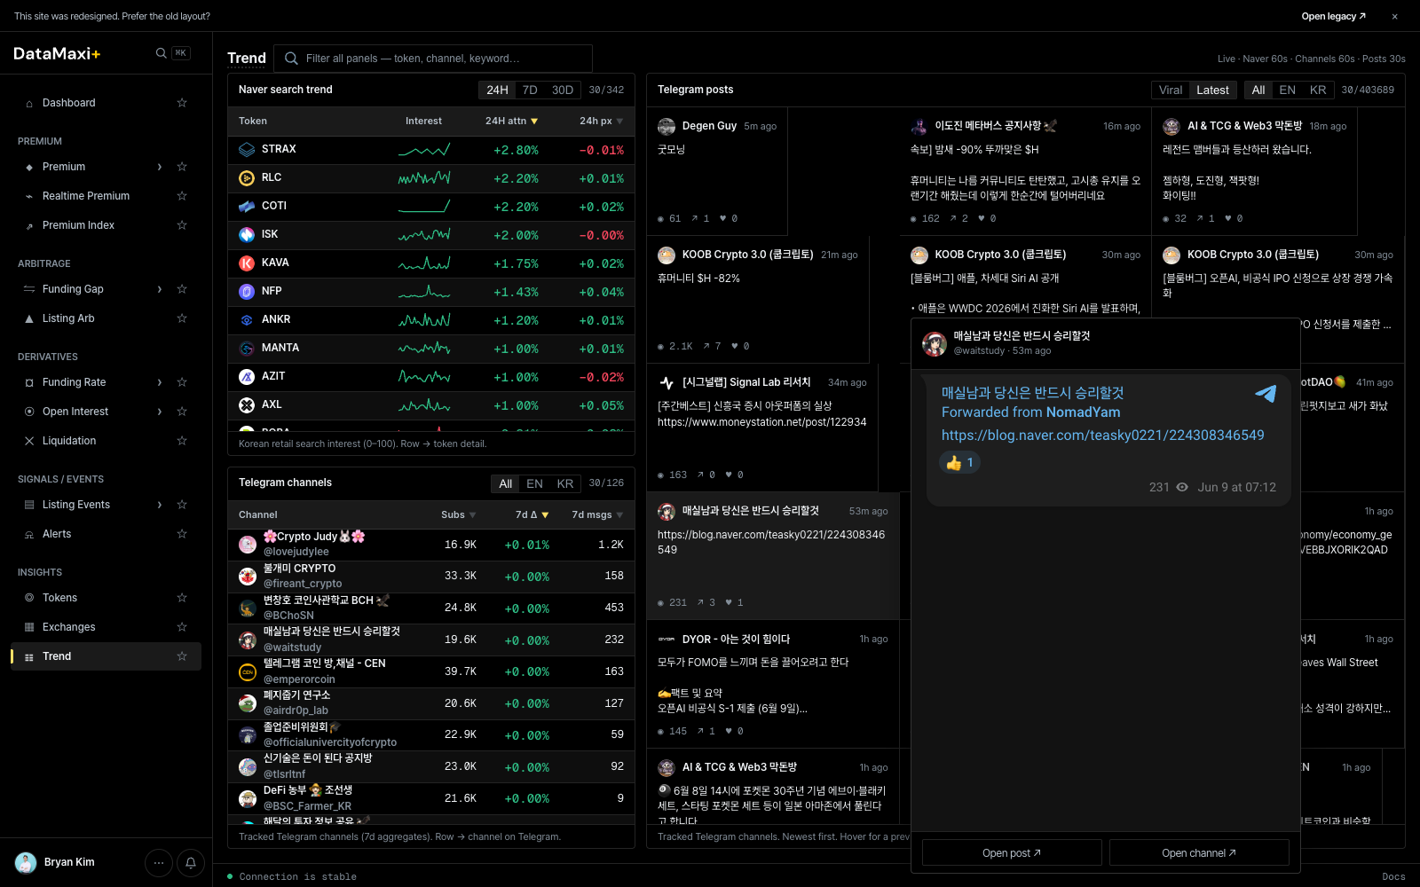Focus the Filter all panels search field
The height and width of the screenshot is (887, 1420).
(x=433, y=59)
